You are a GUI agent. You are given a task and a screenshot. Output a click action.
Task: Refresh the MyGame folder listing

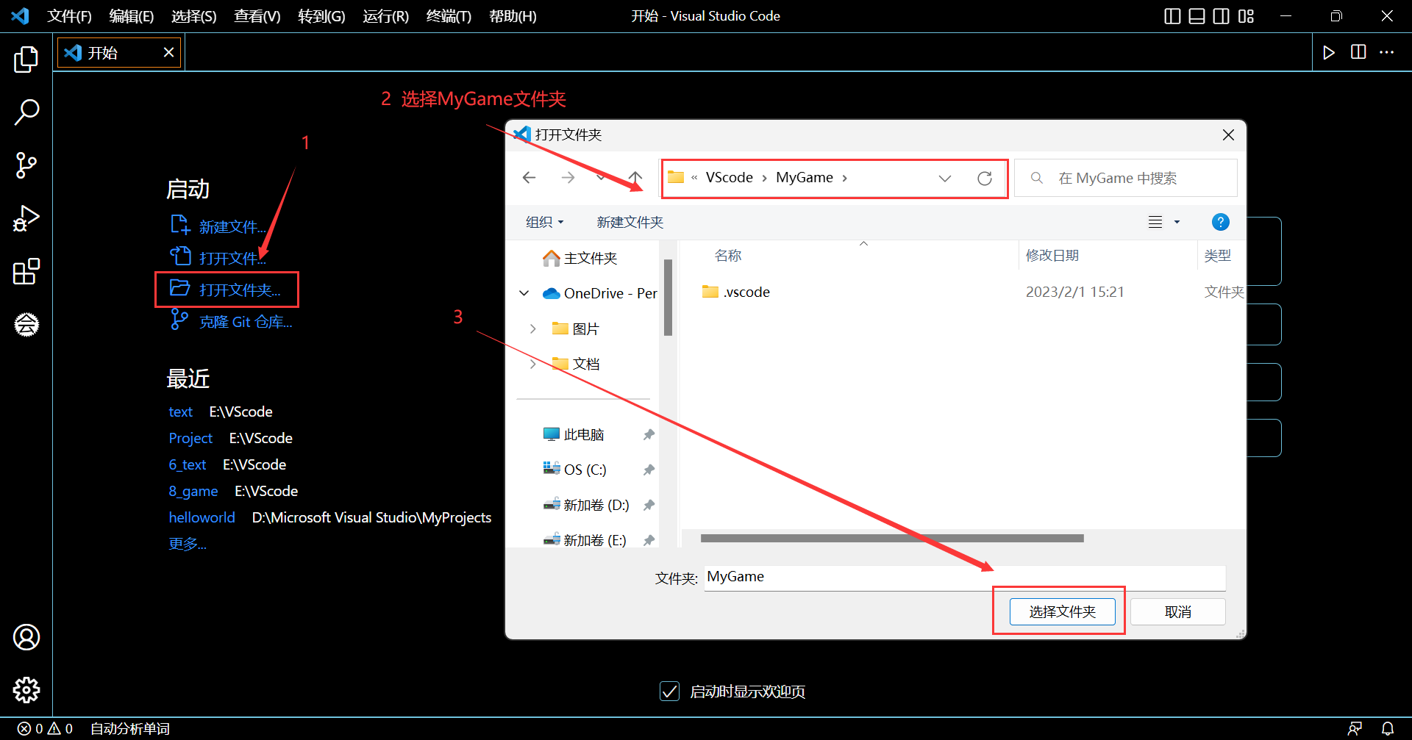click(985, 179)
